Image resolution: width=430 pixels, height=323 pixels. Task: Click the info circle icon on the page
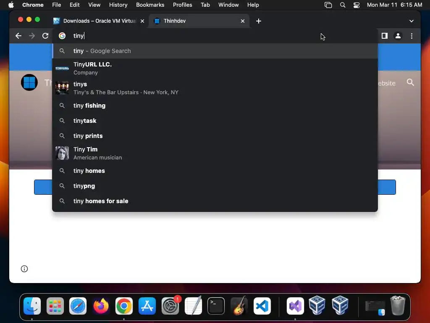pyautogui.click(x=24, y=269)
